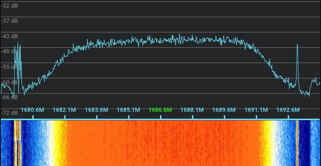Tune to the 1683.6M frequency label

click(x=96, y=110)
